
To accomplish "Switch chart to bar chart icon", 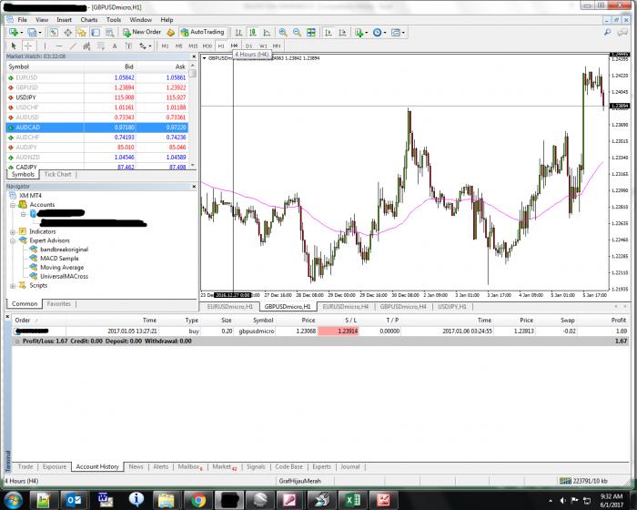I will (x=238, y=32).
